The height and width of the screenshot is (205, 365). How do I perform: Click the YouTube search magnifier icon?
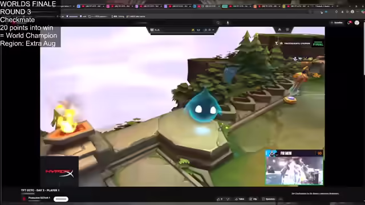pos(218,23)
